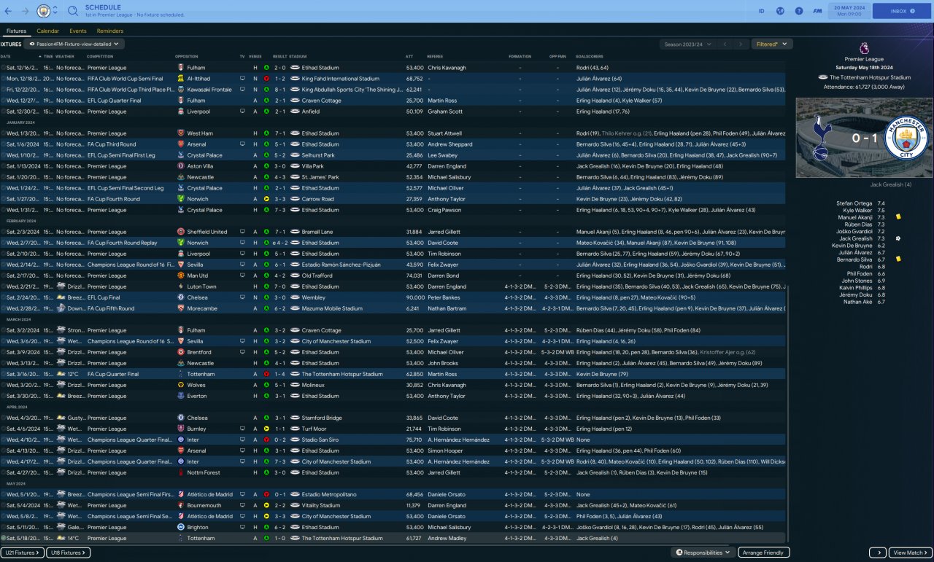
Task: Click the Kawasaki Frontale club badge
Action: point(181,90)
